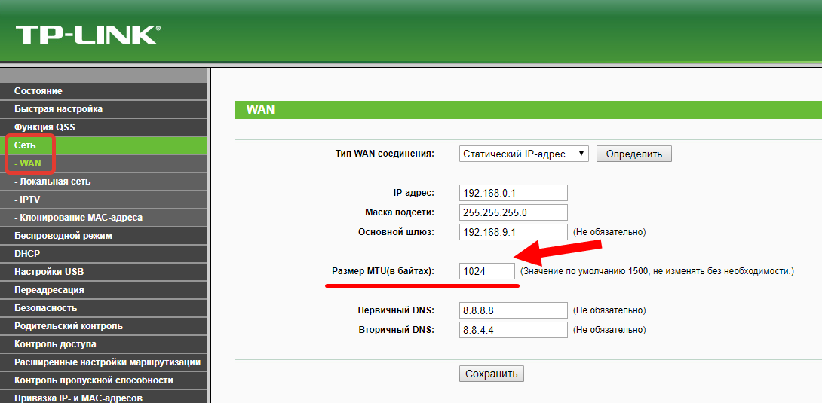Click the IP-адрес input field
This screenshot has width=822, height=403.
(x=513, y=193)
